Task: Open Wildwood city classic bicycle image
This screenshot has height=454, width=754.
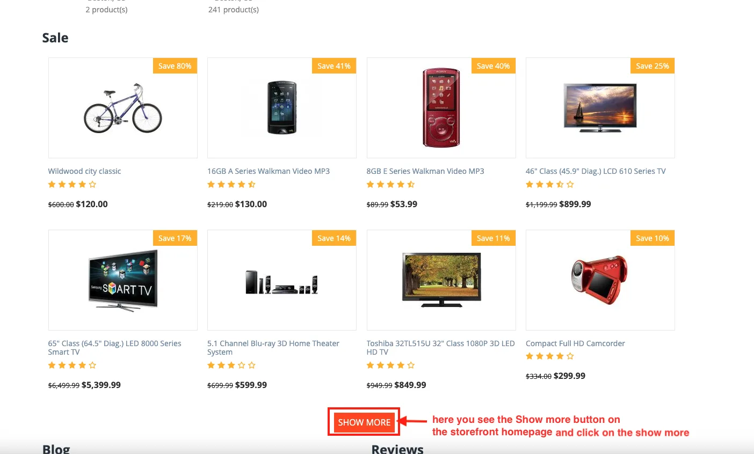Action: point(123,108)
